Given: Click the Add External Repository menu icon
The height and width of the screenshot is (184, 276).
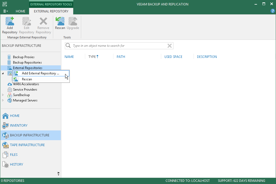Looking at the screenshot, I should pyautogui.click(x=16, y=73).
